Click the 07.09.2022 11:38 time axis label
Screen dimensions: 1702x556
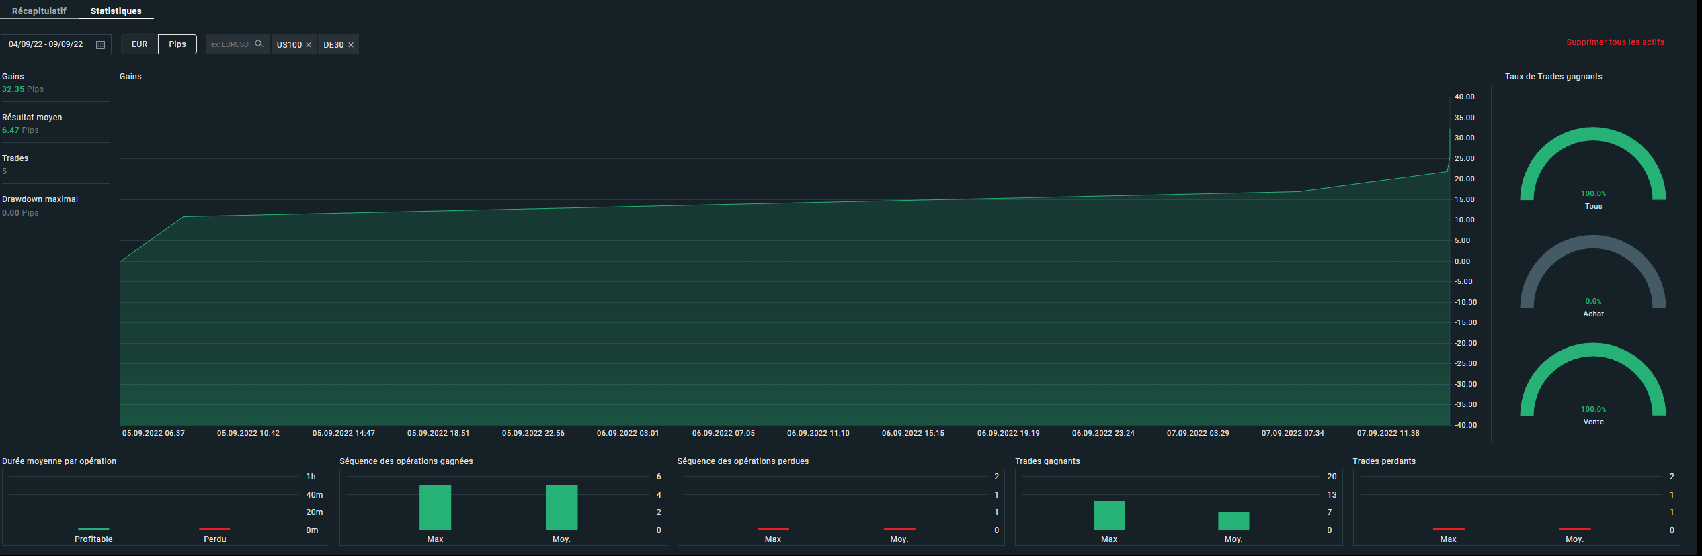(1388, 434)
